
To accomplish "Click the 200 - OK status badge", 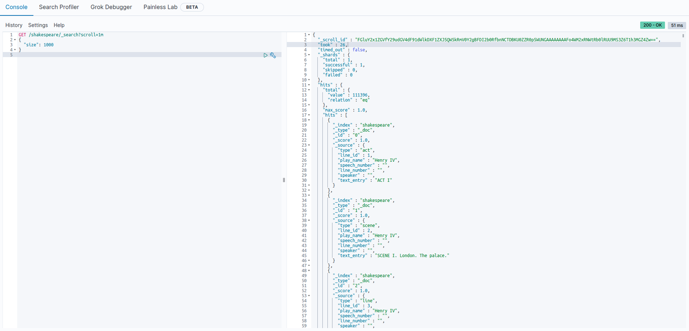I will point(652,25).
